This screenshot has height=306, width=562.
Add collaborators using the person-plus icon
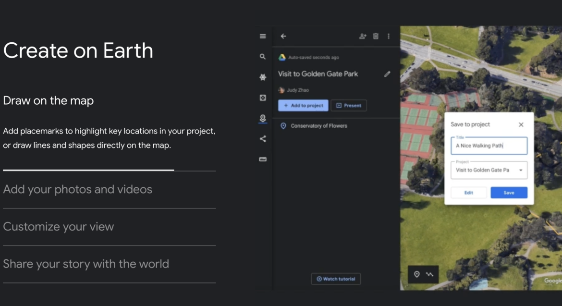click(x=363, y=36)
